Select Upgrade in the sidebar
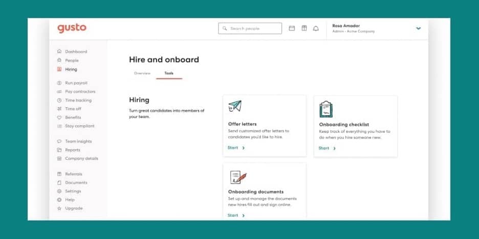This screenshot has height=239, width=479. (73, 208)
